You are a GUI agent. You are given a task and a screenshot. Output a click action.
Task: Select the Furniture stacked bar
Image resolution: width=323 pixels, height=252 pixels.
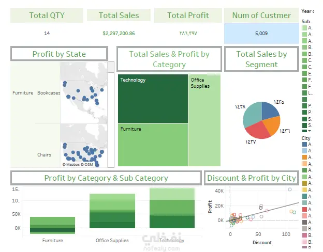[x=52, y=225]
